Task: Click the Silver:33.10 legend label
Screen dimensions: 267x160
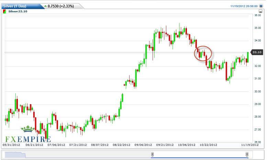Action: (x=18, y=11)
